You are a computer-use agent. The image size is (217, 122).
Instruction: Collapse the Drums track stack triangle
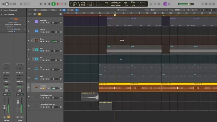pyautogui.click(x=32, y=40)
